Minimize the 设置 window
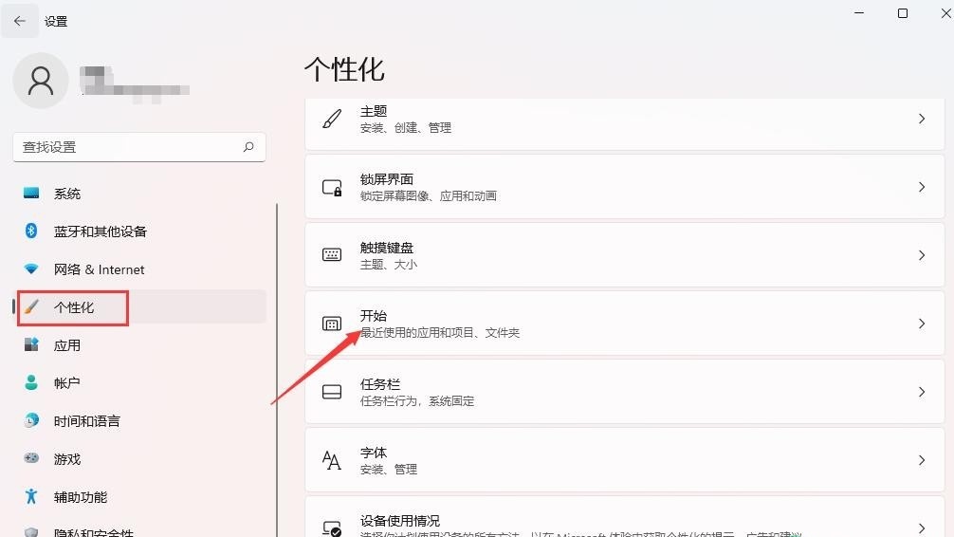954x537 pixels. pyautogui.click(x=859, y=12)
